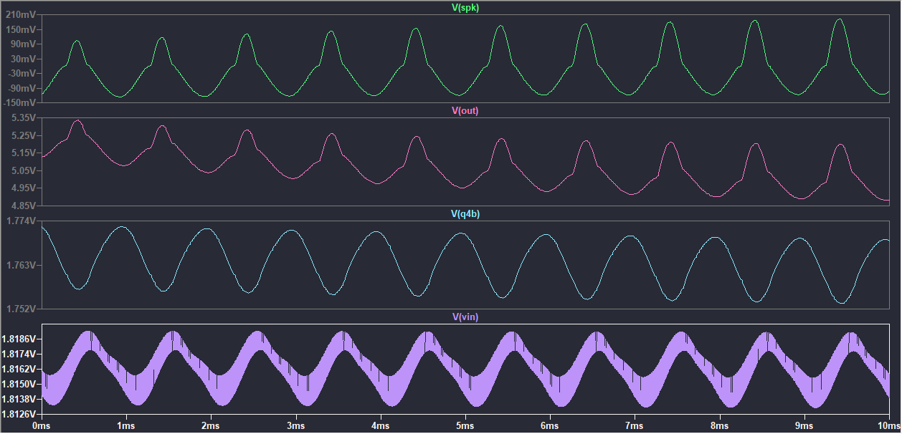Click the 3ms time axis label
Viewport: 902px width, 434px height.
[x=295, y=425]
